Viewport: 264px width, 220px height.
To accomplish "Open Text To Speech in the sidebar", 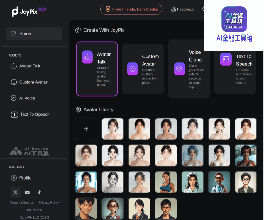I will [30, 114].
